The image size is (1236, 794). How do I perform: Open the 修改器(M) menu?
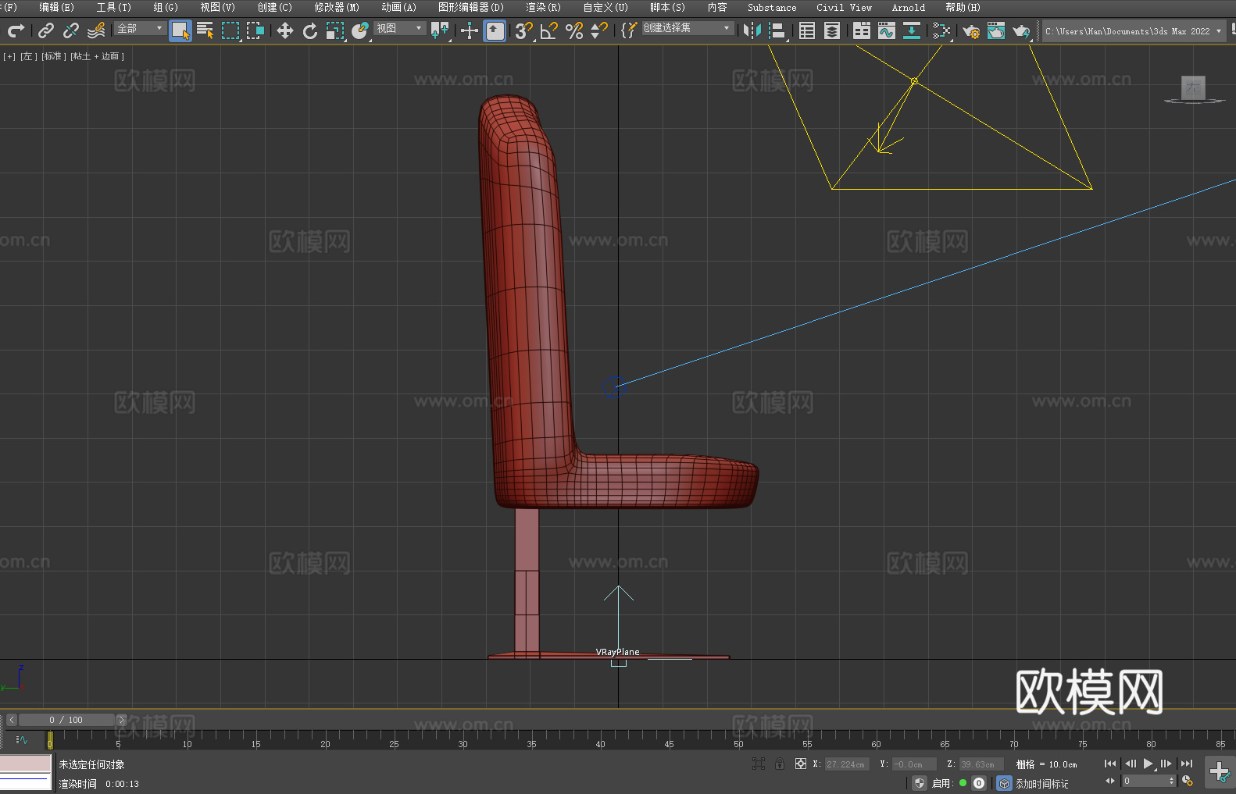tap(337, 7)
